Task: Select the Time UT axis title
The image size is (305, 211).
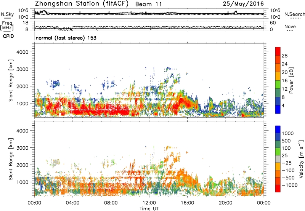Action: pyautogui.click(x=149, y=208)
